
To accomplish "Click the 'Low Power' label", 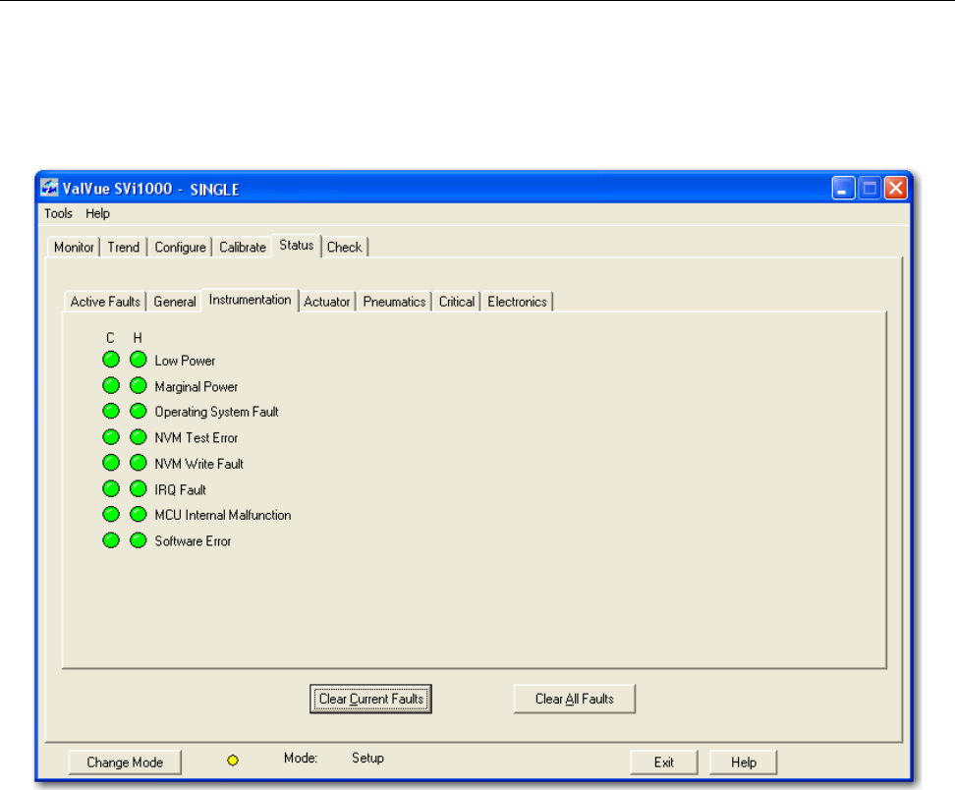I will click(x=185, y=361).
